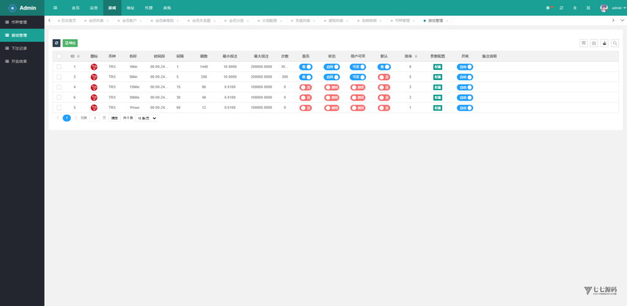Close the 会员列表 tab
Screen dimensions: 627x306
(108, 21)
